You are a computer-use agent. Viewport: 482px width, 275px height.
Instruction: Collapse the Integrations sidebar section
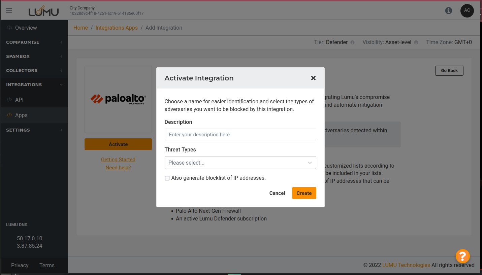(x=34, y=84)
